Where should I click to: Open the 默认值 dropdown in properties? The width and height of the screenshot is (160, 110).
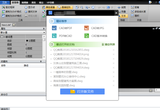point(23,32)
